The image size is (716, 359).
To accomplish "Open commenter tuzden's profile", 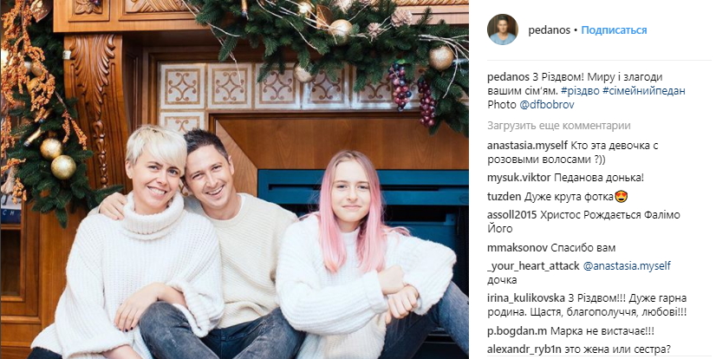I will [504, 197].
